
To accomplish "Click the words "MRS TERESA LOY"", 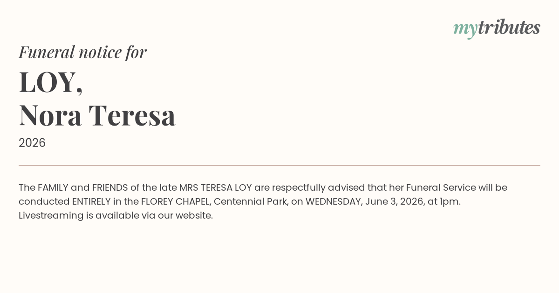I will [216, 187].
